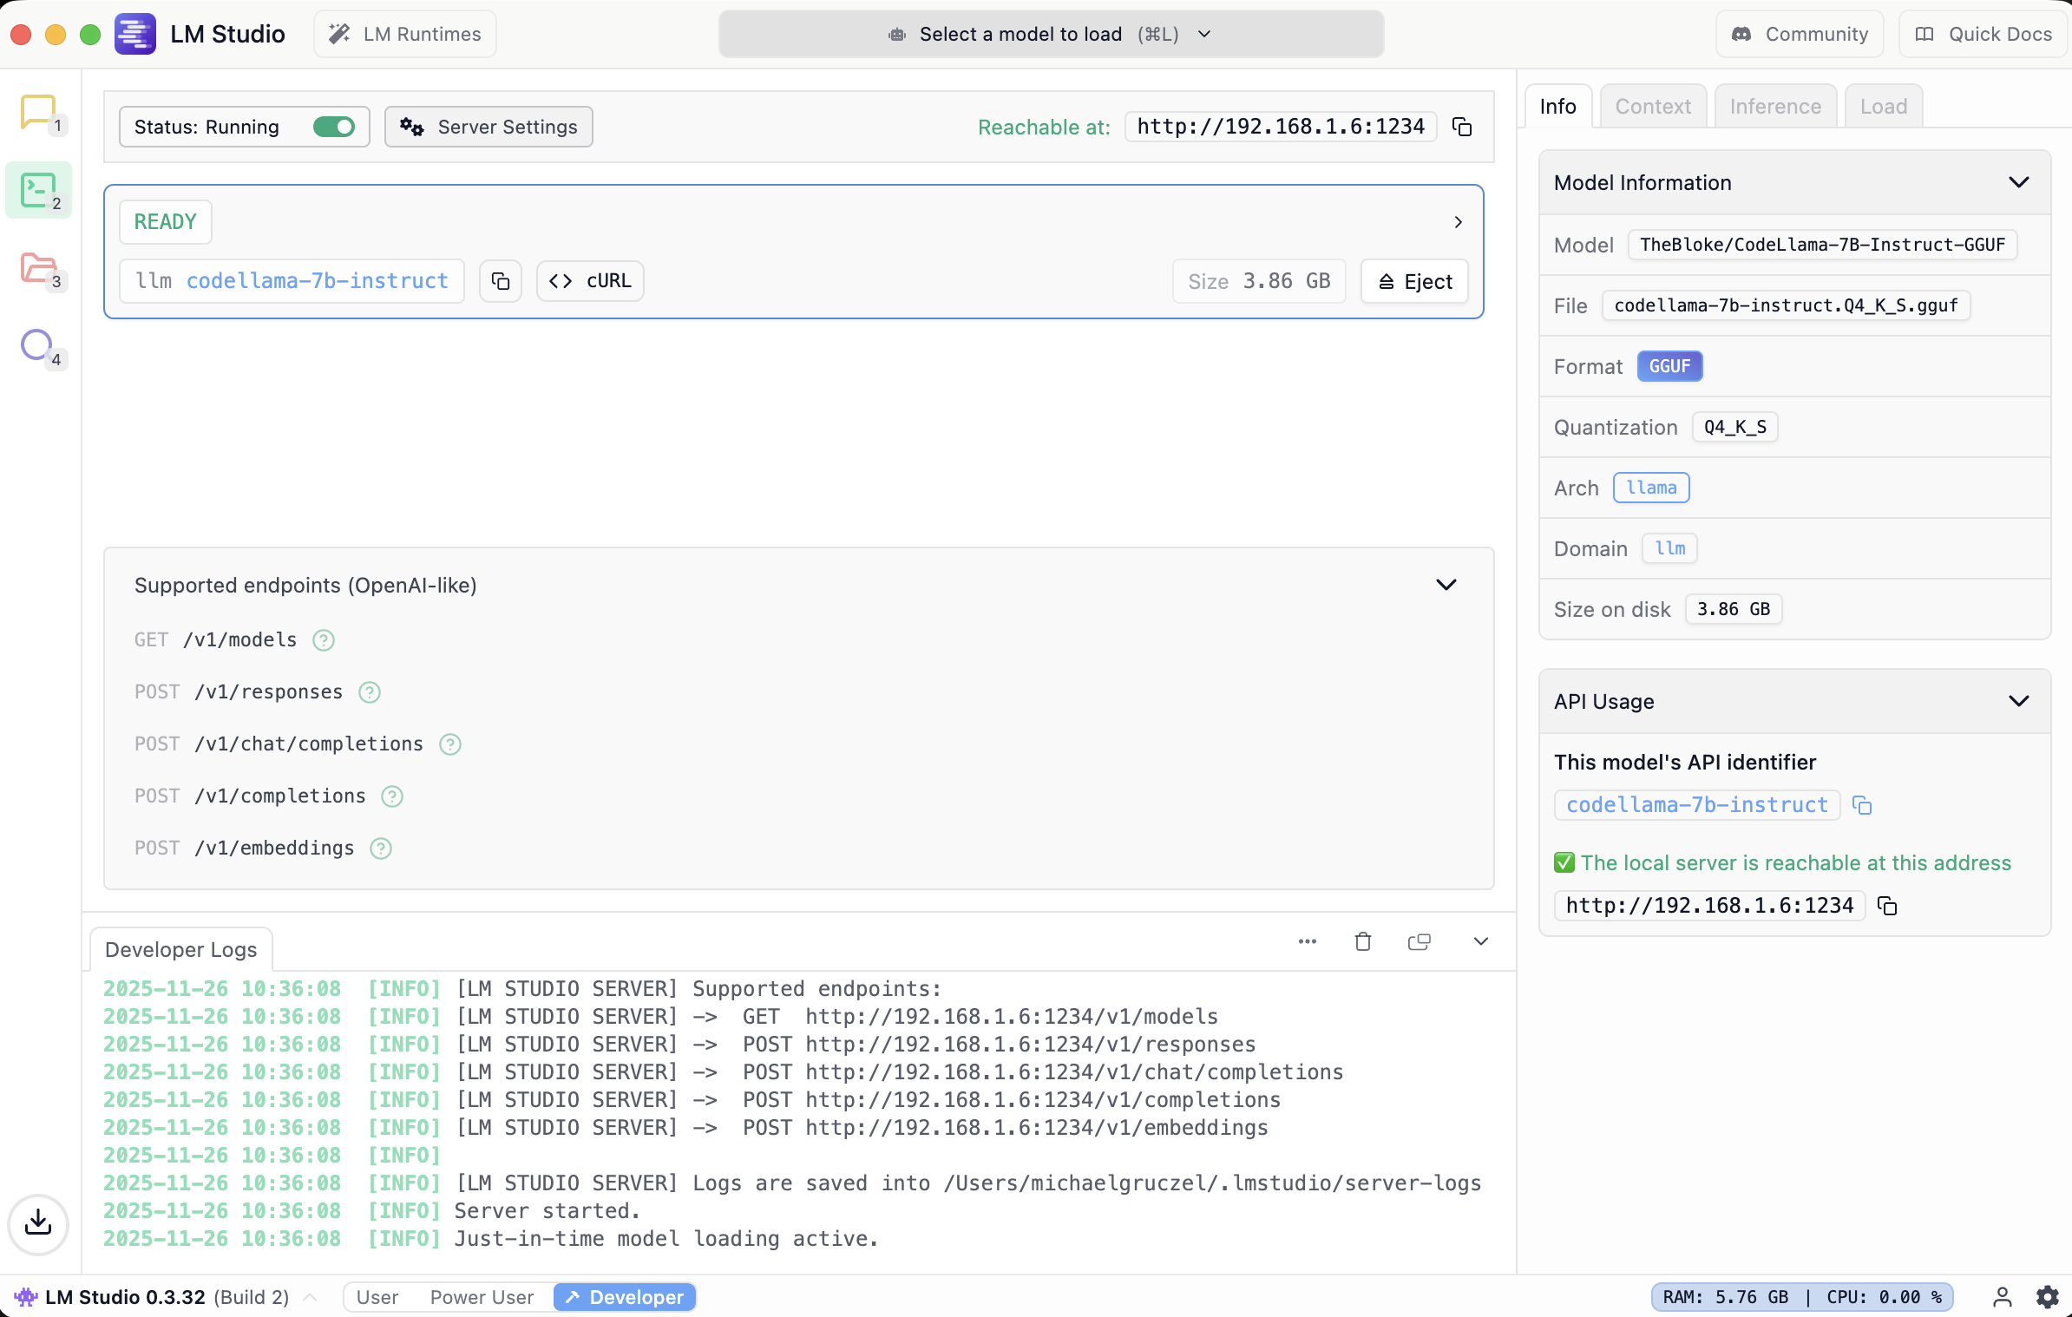The height and width of the screenshot is (1317, 2072).
Task: Clear developer logs with trash icon
Action: click(x=1363, y=941)
